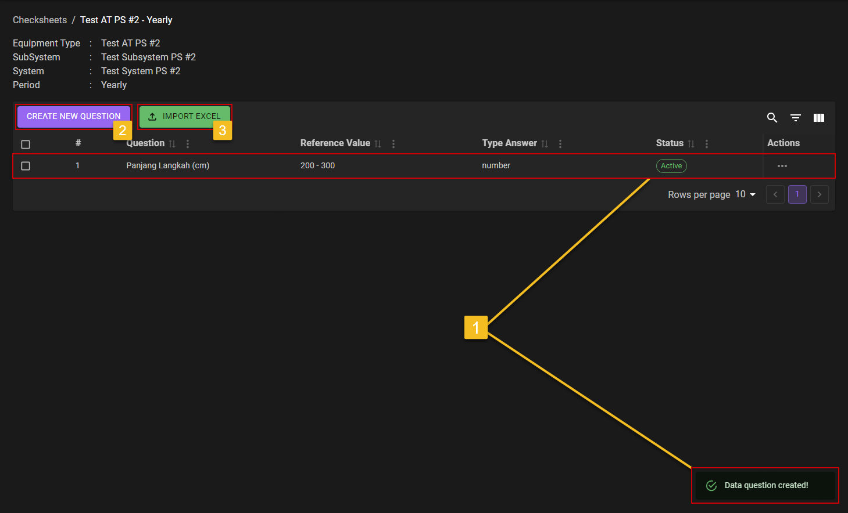Sort by Type Answer column arrows

[545, 144]
